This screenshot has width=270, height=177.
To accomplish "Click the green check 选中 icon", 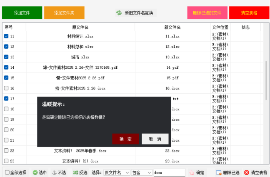I will [35, 172].
